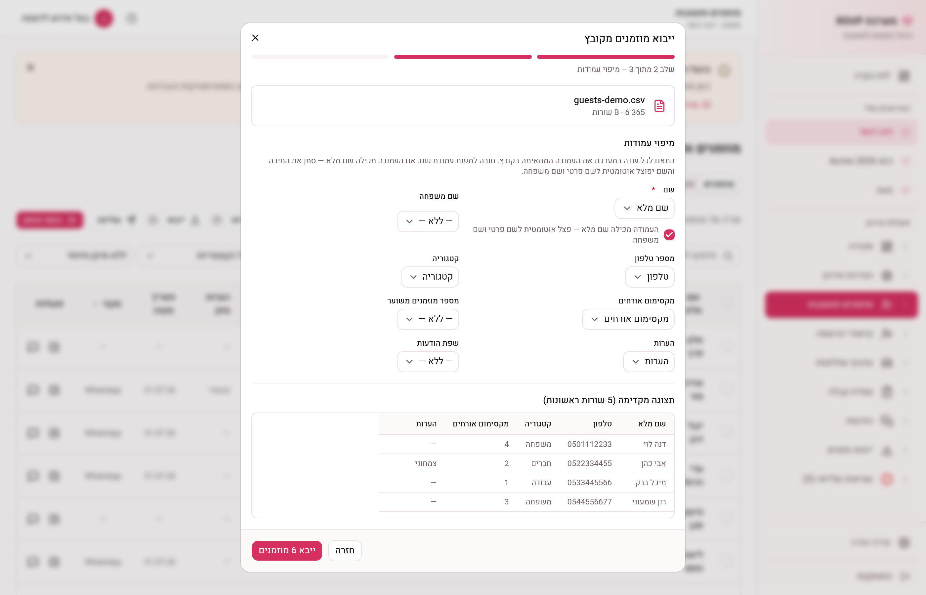This screenshot has height=595, width=926.
Task: Click phone number 0522334455 in preview
Action: click(589, 463)
